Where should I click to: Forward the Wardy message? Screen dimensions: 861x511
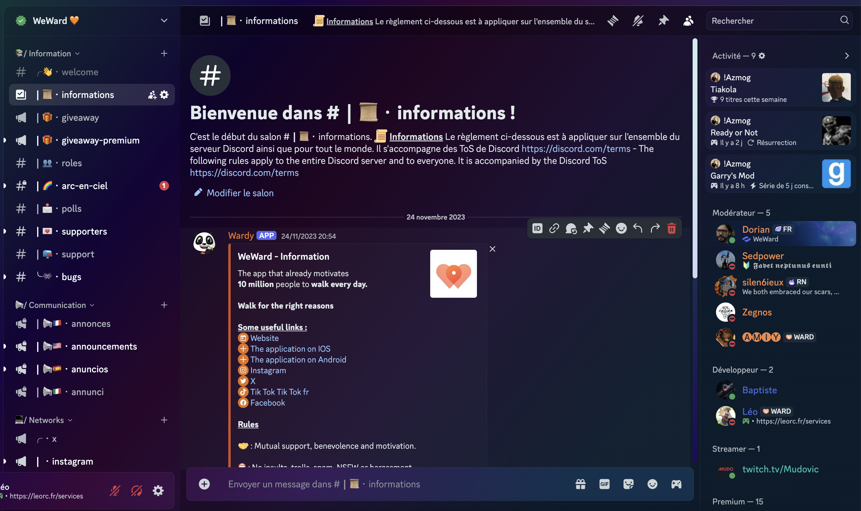tap(655, 228)
